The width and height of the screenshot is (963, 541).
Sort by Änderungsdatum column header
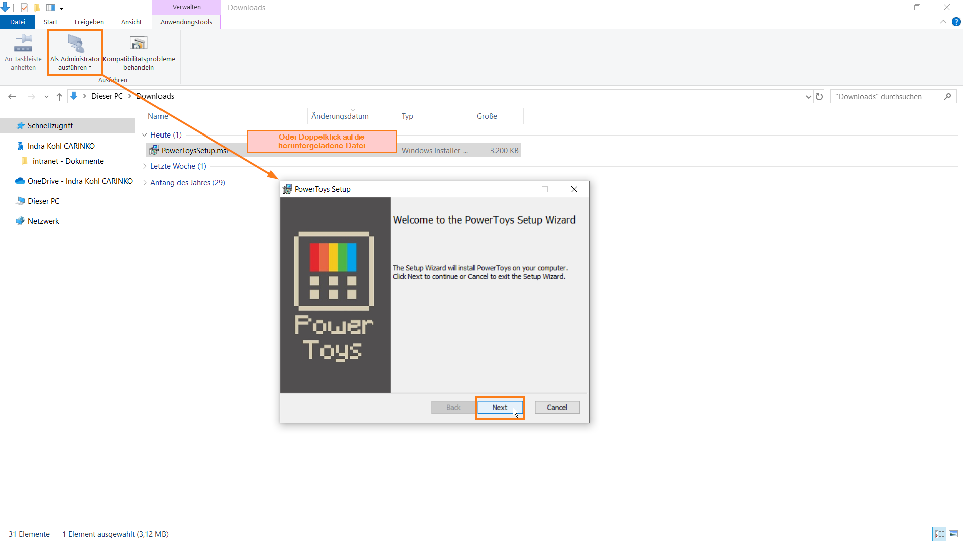point(340,116)
